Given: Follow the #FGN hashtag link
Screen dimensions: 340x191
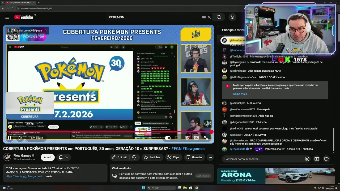Looking at the screenshot, I should (176, 149).
